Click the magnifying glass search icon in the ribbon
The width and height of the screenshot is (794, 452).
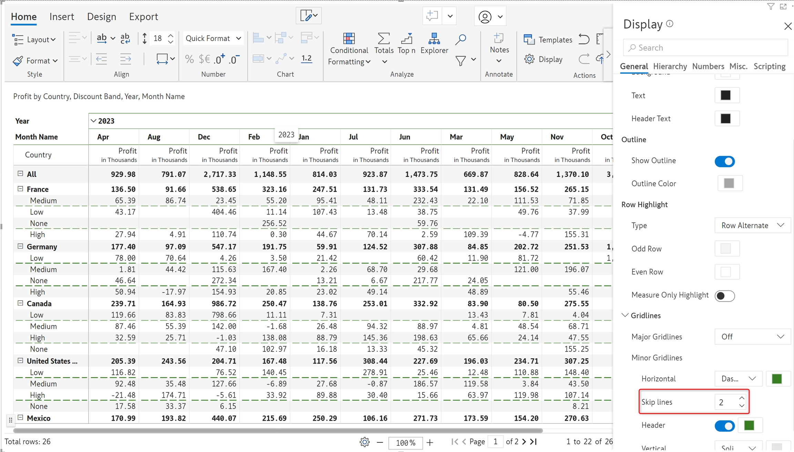(x=460, y=39)
